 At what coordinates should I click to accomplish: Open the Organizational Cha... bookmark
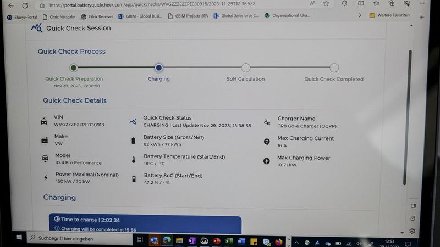[x=287, y=15]
